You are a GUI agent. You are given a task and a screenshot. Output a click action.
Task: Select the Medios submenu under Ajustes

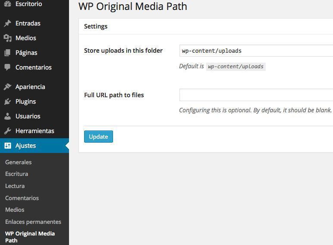tap(15, 210)
